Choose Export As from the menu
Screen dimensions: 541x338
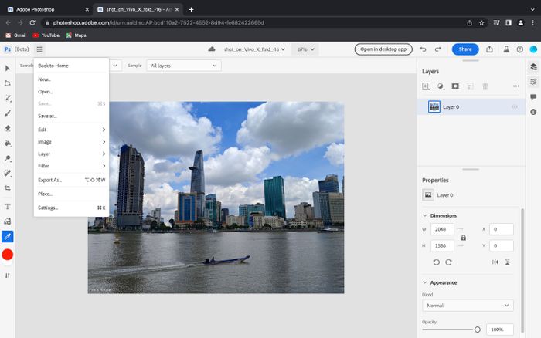point(49,180)
